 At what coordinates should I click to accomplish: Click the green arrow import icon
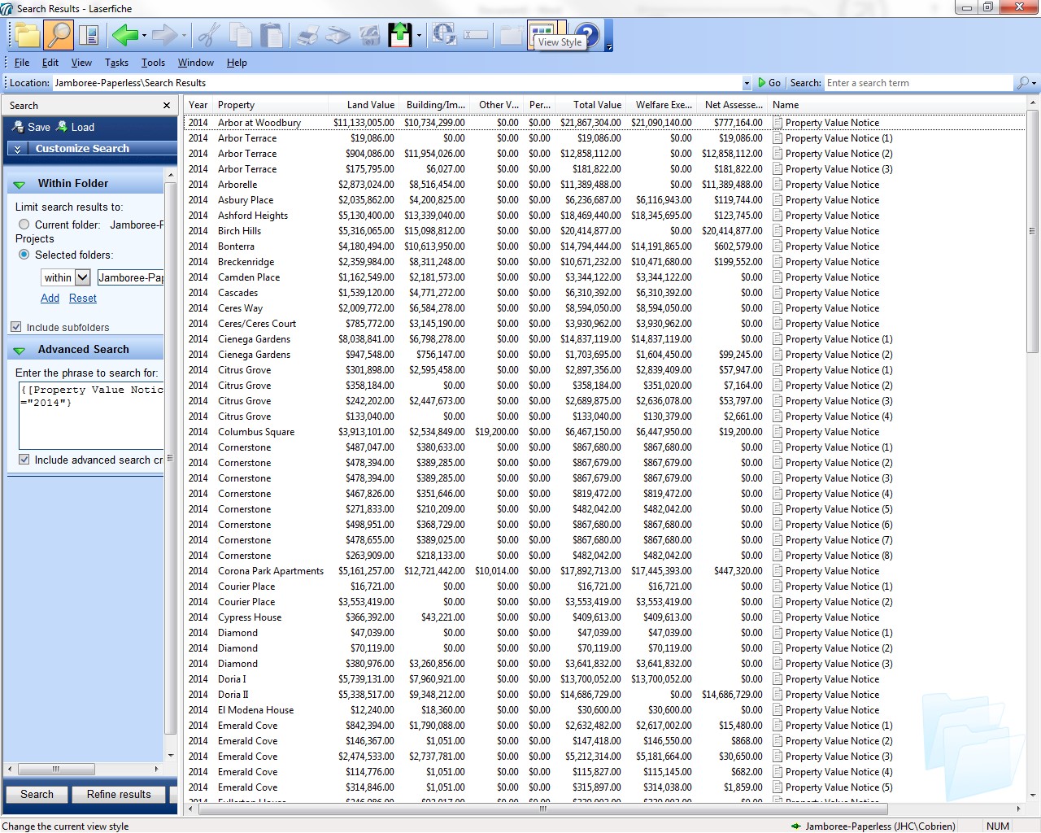(x=400, y=35)
